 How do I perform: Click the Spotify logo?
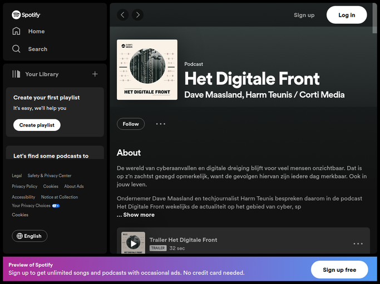[x=26, y=15]
